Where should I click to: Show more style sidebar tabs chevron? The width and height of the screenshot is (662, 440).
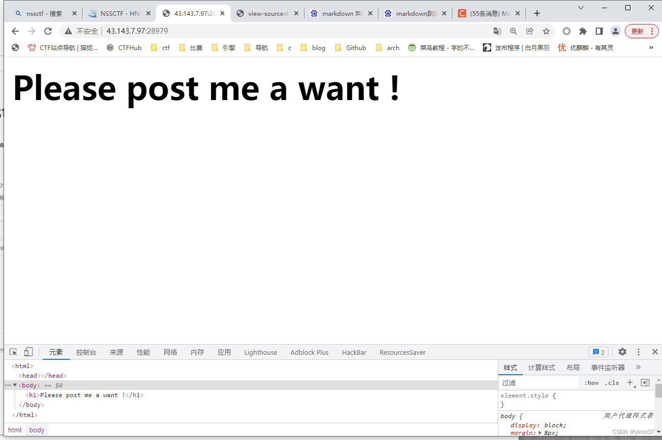[x=638, y=367]
